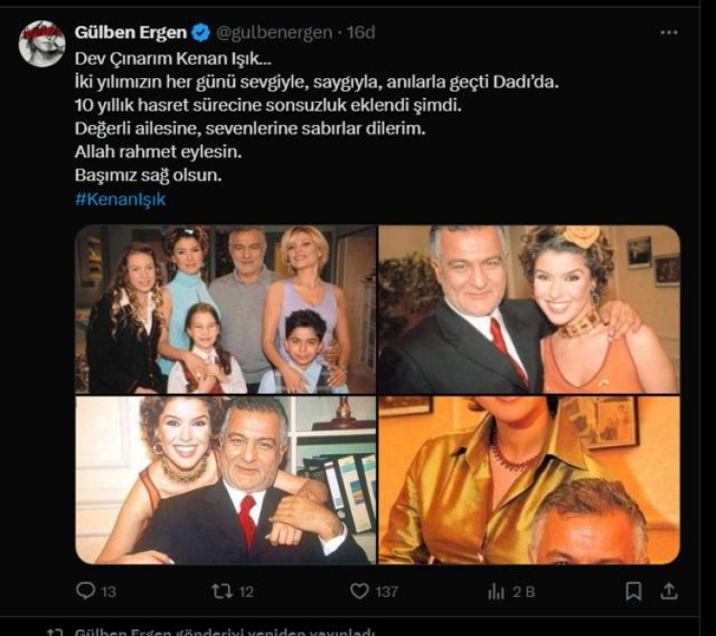This screenshot has height=636, width=716.
Task: View analytics via the 2 B views icon
Action: (496, 591)
